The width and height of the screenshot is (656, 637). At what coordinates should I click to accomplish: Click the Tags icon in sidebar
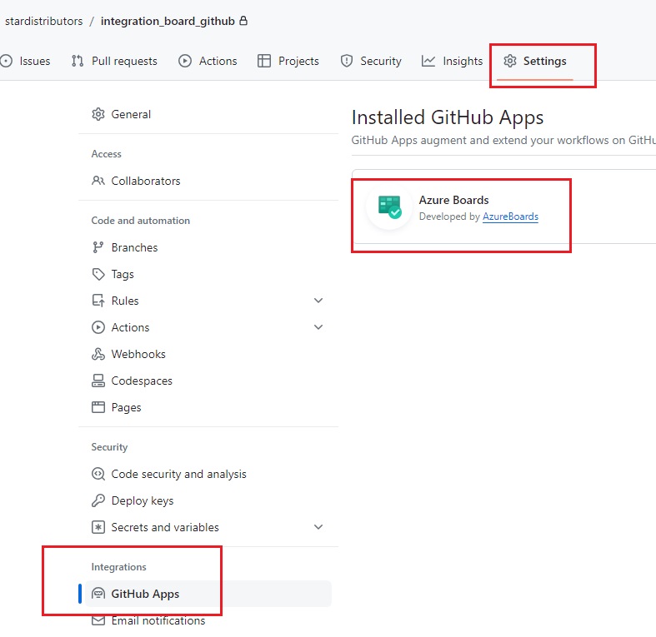coord(98,274)
